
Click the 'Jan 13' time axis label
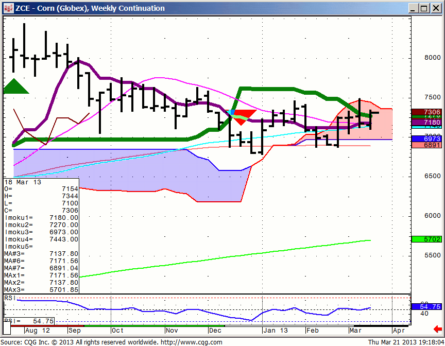(x=275, y=331)
